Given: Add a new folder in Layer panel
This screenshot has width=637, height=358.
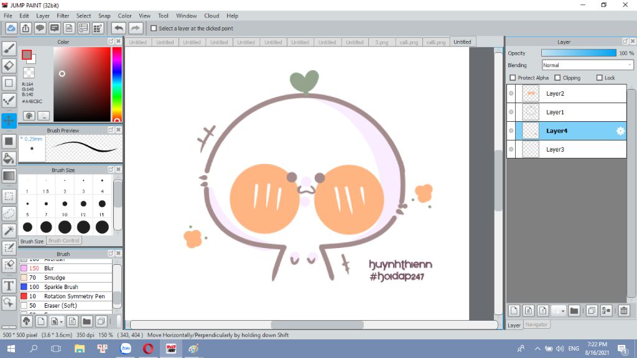Looking at the screenshot, I should click(574, 311).
